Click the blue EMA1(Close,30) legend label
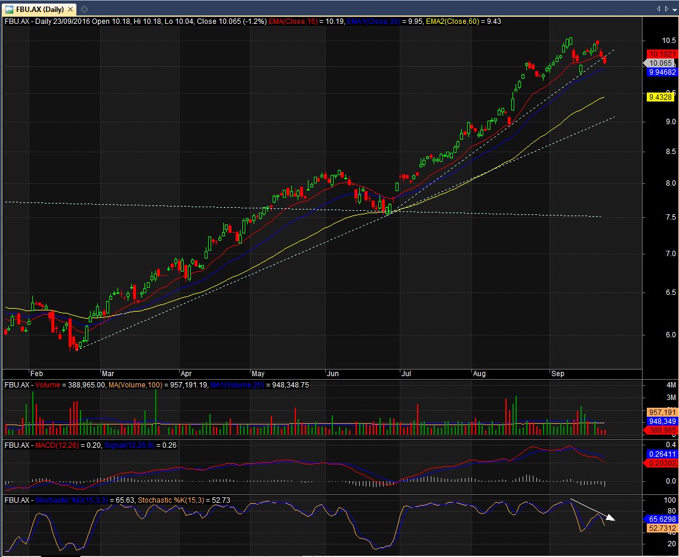The image size is (679, 557). point(374,21)
